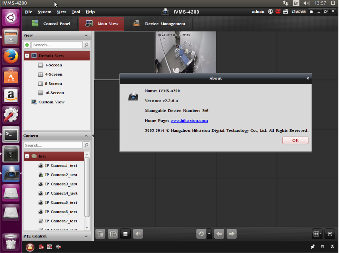
Task: Open alarm warning icon in status bar
Action: pos(30,247)
